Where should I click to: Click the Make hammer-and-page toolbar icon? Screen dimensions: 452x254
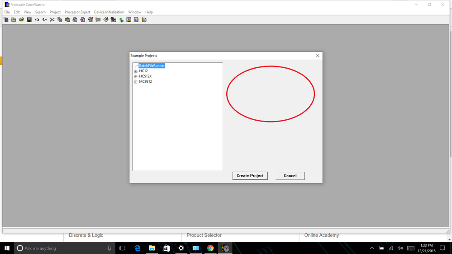pyautogui.click(x=106, y=19)
